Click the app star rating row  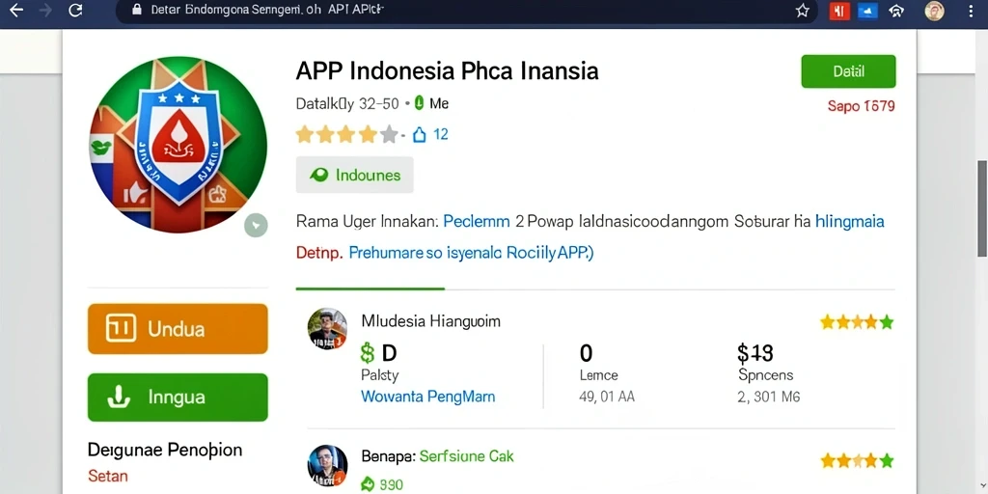[x=346, y=134]
